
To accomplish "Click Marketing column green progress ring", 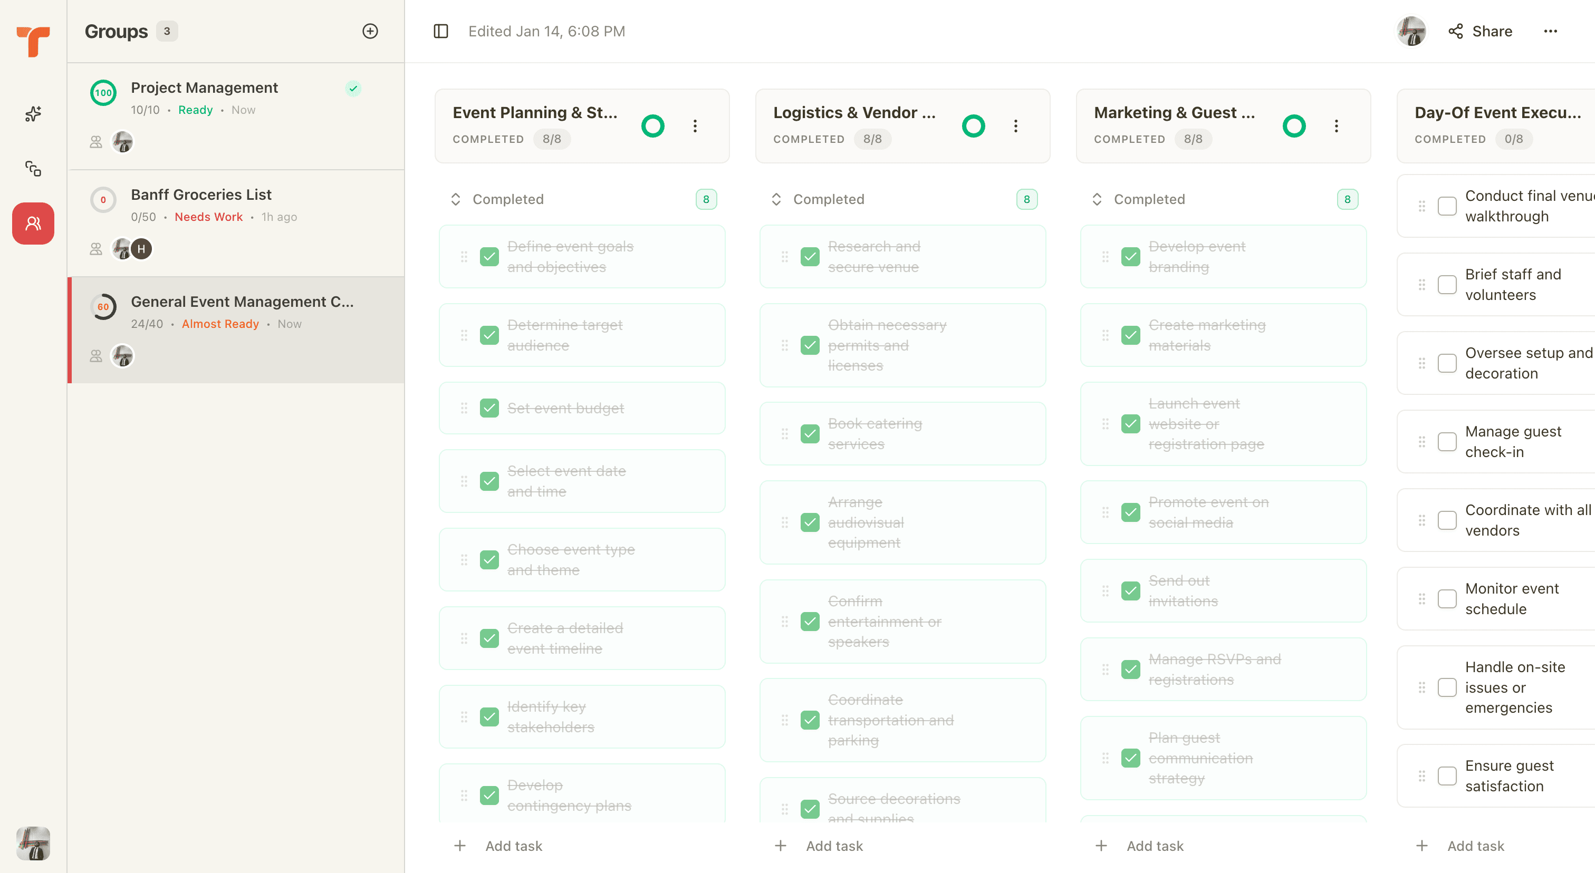I will tap(1294, 126).
